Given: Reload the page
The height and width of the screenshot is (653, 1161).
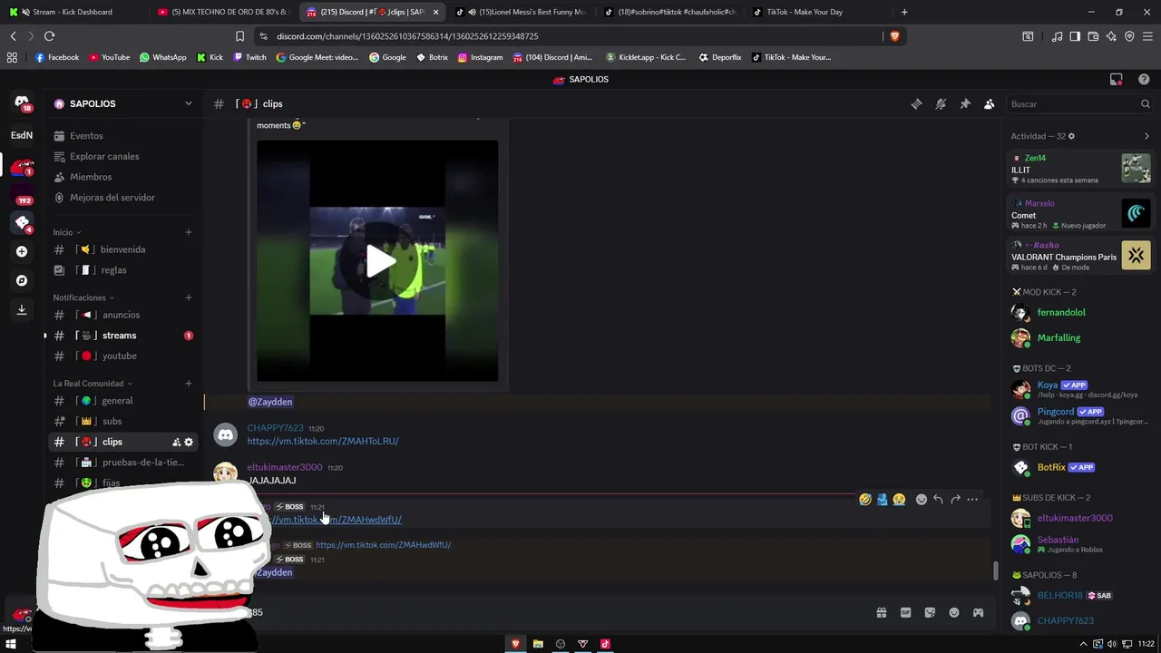Looking at the screenshot, I should 49,36.
